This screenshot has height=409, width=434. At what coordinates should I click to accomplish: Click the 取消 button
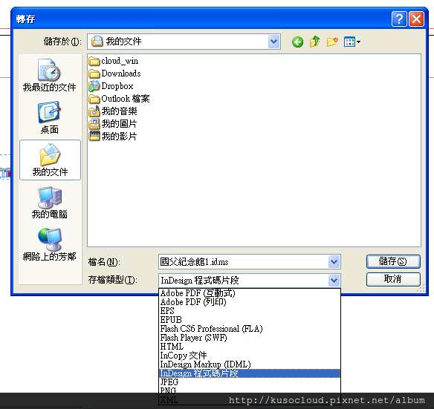click(393, 279)
